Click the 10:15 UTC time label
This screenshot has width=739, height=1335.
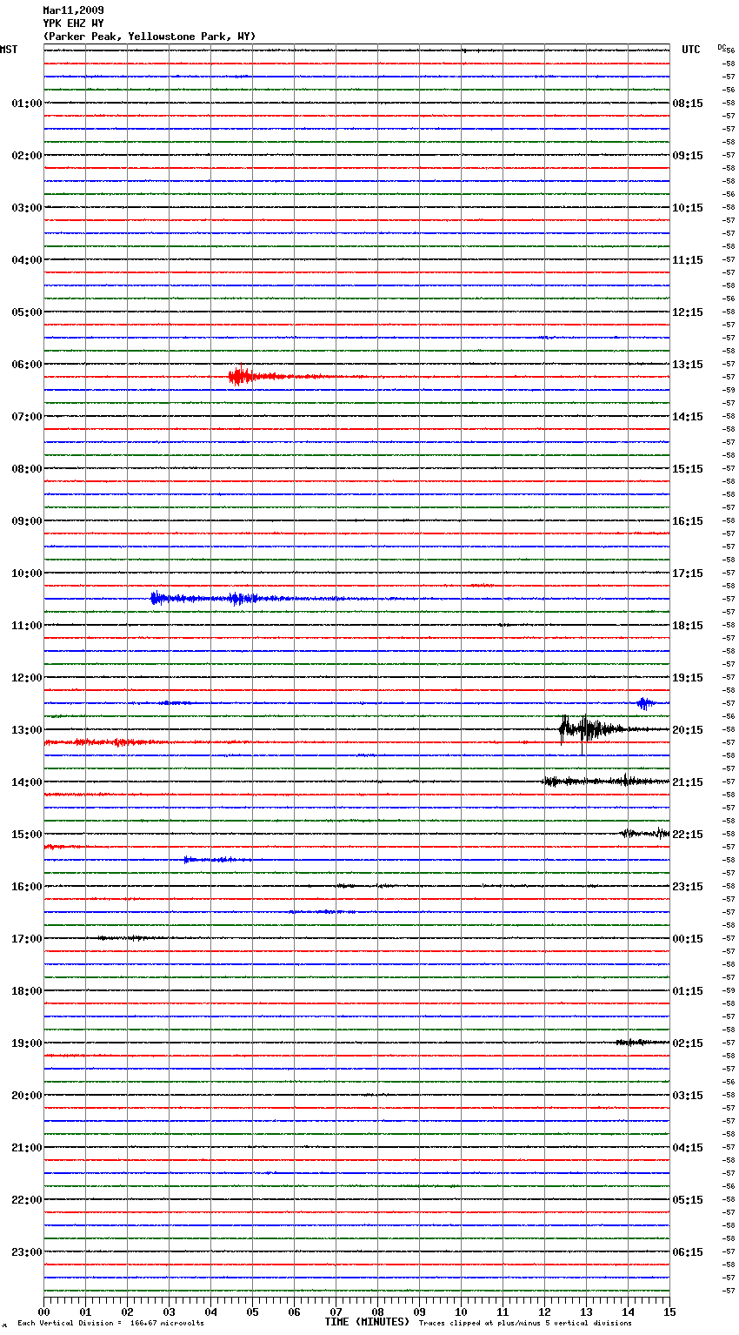pyautogui.click(x=688, y=208)
